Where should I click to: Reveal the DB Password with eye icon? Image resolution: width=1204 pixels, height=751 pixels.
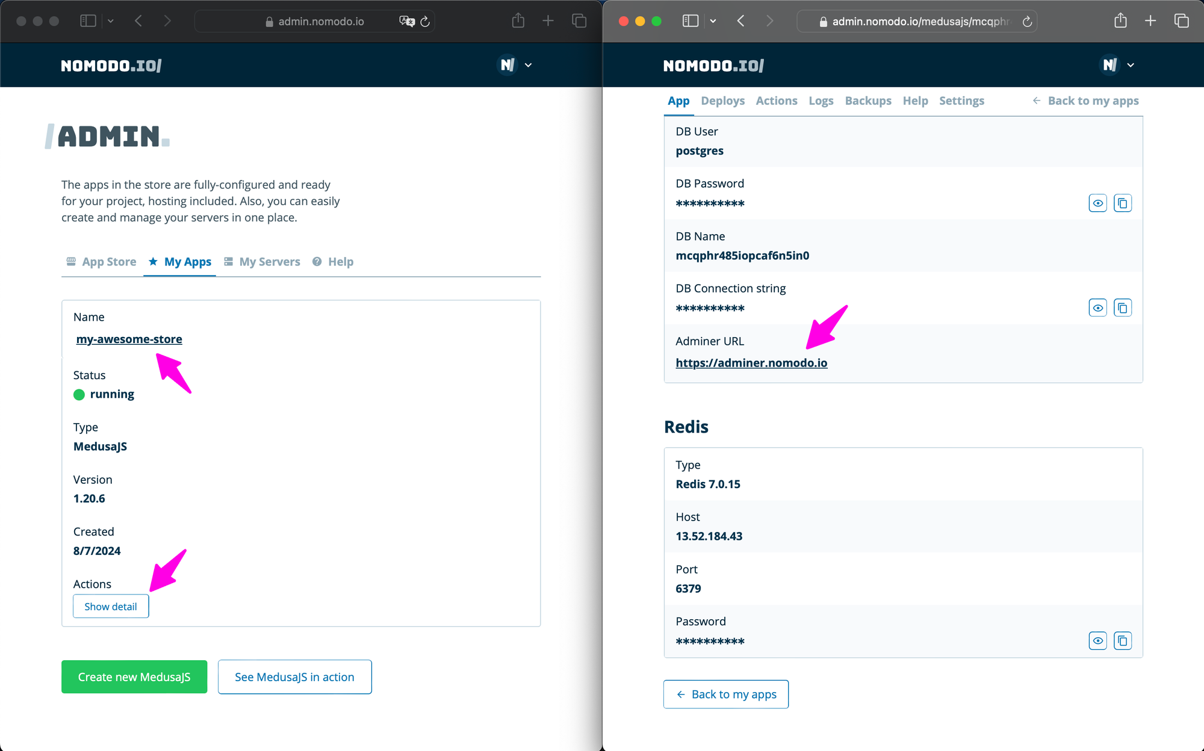click(x=1097, y=203)
